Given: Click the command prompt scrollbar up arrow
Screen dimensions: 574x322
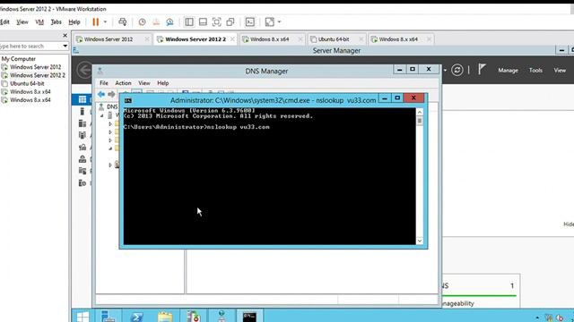Looking at the screenshot, I should [420, 112].
